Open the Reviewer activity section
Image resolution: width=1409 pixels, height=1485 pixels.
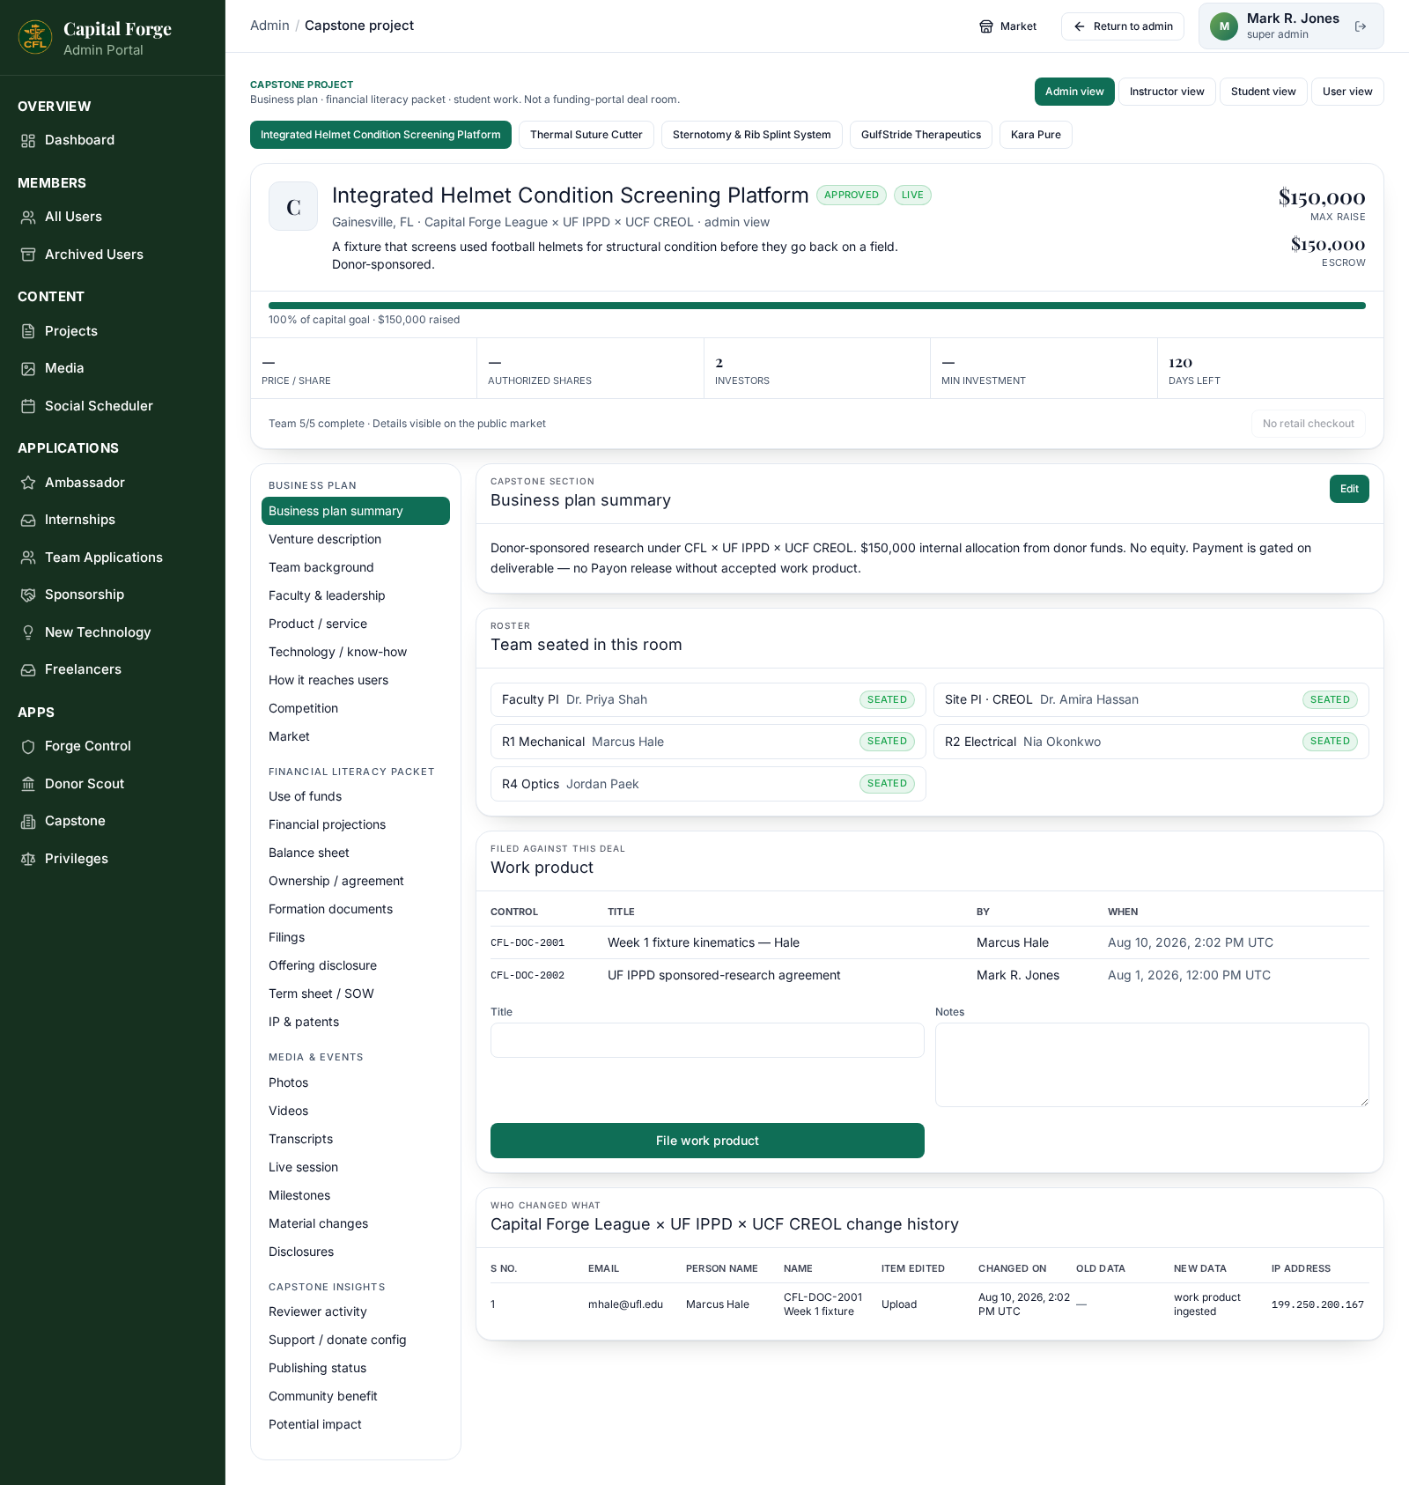(x=356, y=1311)
